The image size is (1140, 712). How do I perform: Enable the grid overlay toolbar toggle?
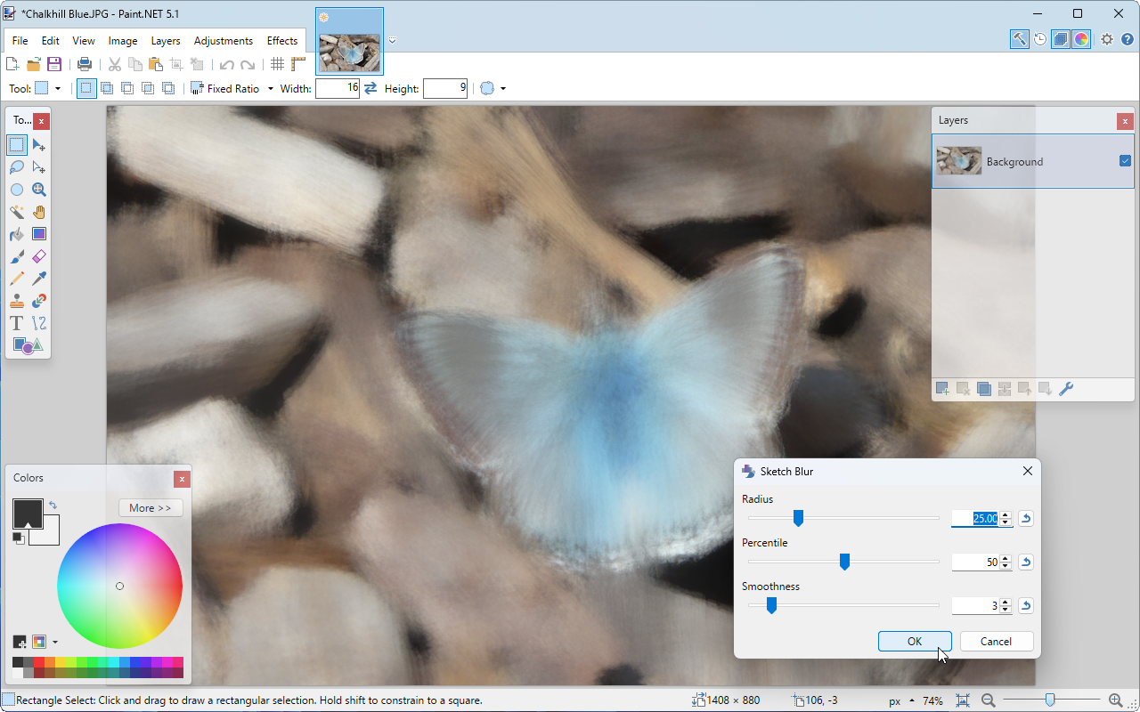click(277, 64)
